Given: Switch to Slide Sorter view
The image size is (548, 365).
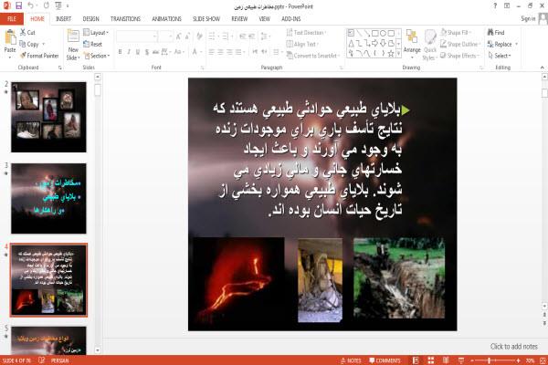Looking at the screenshot, I should pos(431,360).
